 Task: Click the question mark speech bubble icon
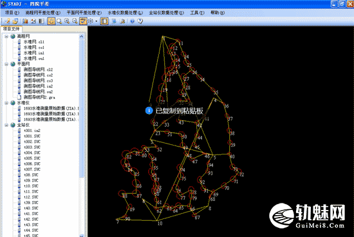pyautogui.click(x=140, y=21)
